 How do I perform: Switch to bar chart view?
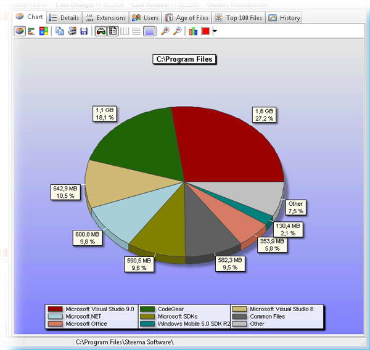pyautogui.click(x=31, y=31)
